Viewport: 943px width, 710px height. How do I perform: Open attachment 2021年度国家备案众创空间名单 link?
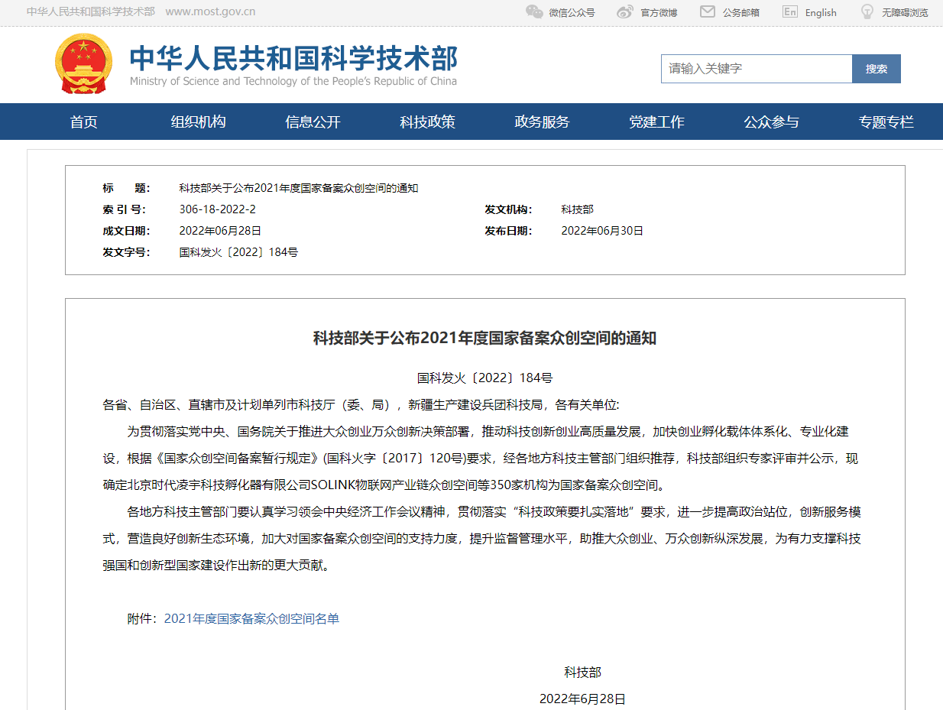[251, 619]
